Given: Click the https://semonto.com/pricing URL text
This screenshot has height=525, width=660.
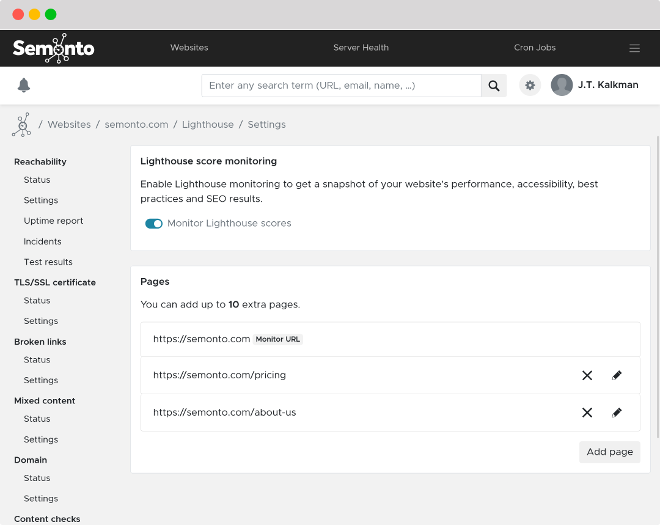Looking at the screenshot, I should coord(219,375).
